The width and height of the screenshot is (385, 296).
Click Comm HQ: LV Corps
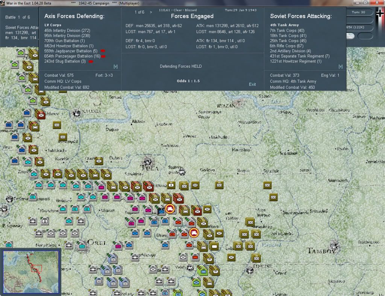tap(63, 81)
